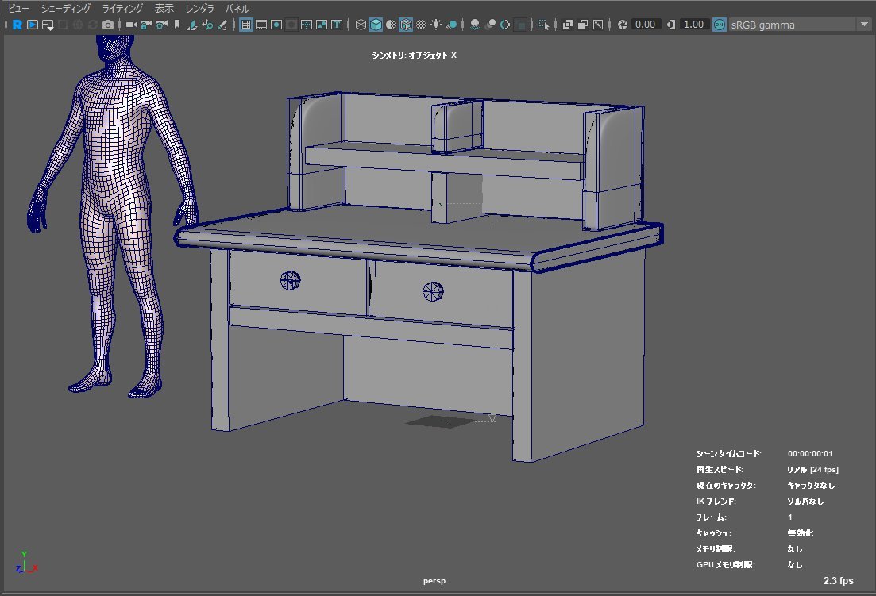This screenshot has height=596, width=876.
Task: Click the exposure icon
Action: click(623, 25)
